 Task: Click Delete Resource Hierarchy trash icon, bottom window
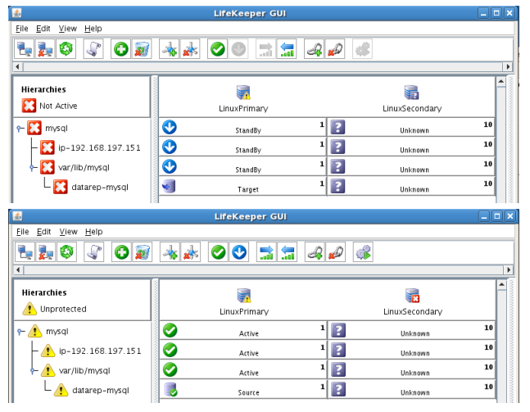(x=143, y=252)
